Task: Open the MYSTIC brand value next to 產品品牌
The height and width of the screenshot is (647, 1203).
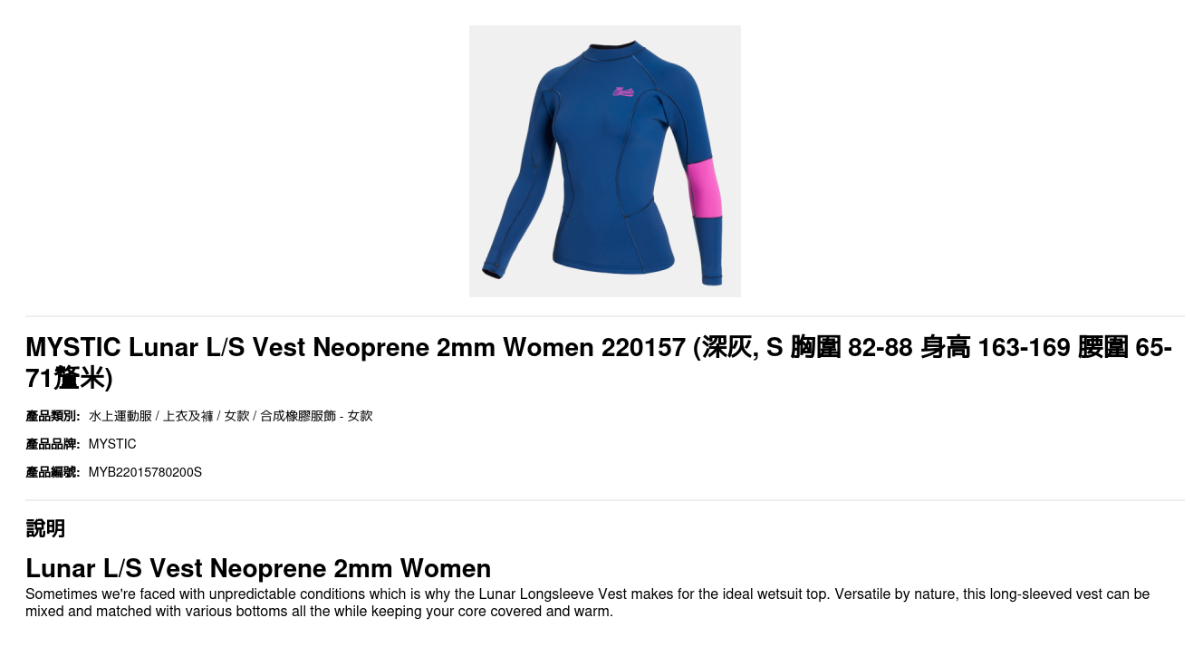Action: click(112, 444)
